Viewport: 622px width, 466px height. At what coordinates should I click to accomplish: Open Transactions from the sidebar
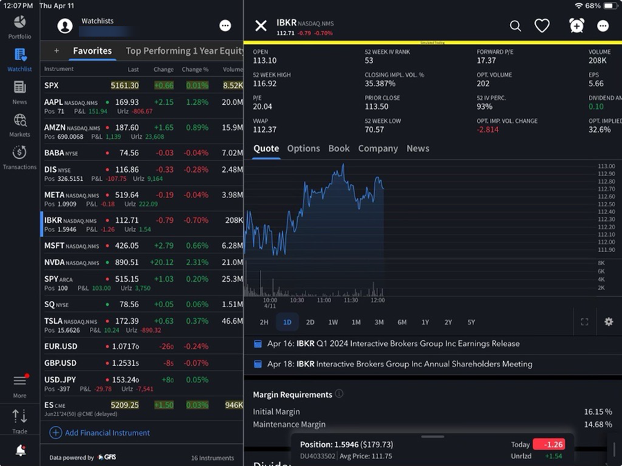[x=19, y=157]
